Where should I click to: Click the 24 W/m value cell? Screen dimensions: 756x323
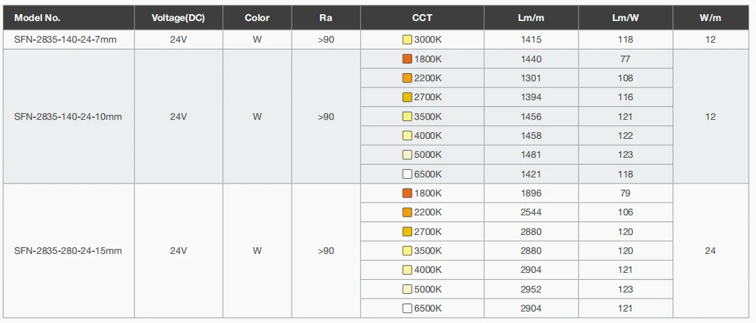(x=710, y=251)
